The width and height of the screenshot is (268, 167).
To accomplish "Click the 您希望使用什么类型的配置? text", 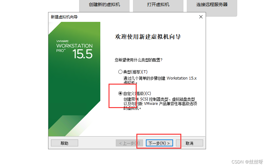I will pyautogui.click(x=139, y=60).
